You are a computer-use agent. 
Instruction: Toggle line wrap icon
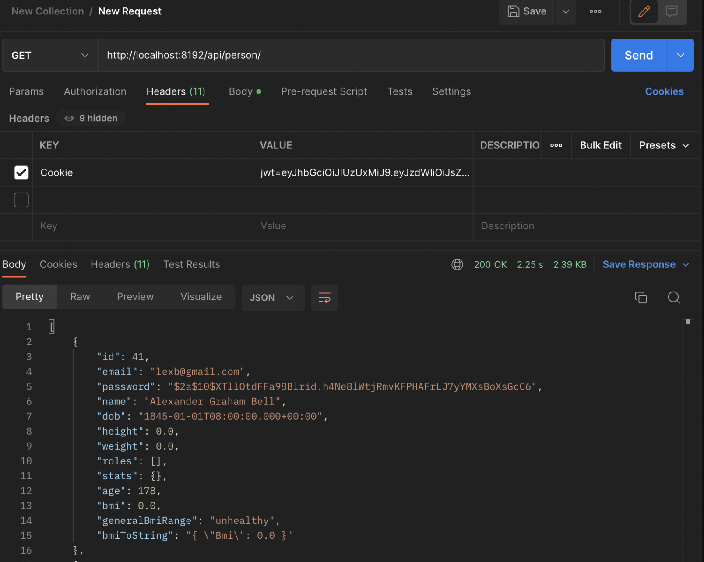[x=324, y=298]
